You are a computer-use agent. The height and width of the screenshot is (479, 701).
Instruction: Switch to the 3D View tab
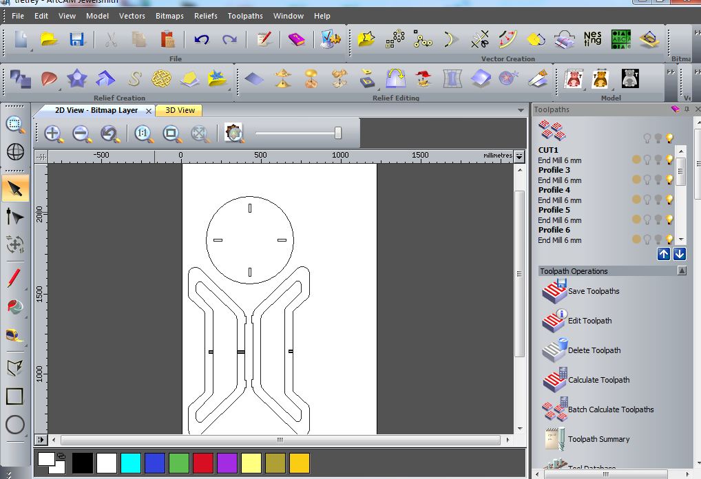179,110
